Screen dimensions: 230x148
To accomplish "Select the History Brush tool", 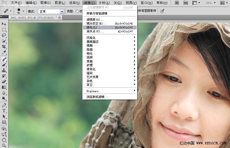I will [x=4, y=76].
